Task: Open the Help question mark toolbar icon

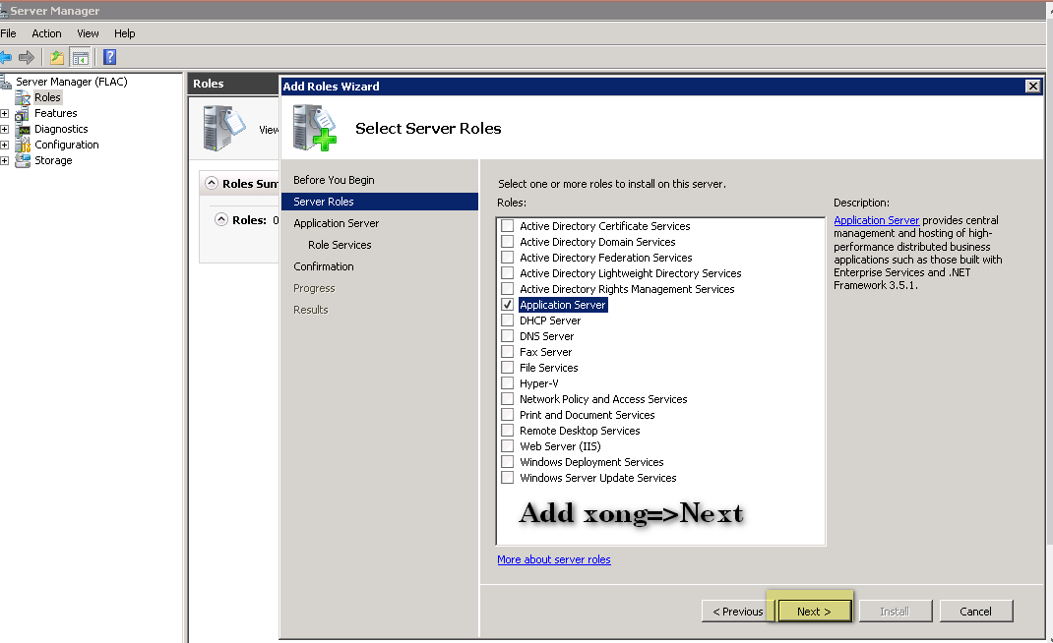Action: click(109, 58)
